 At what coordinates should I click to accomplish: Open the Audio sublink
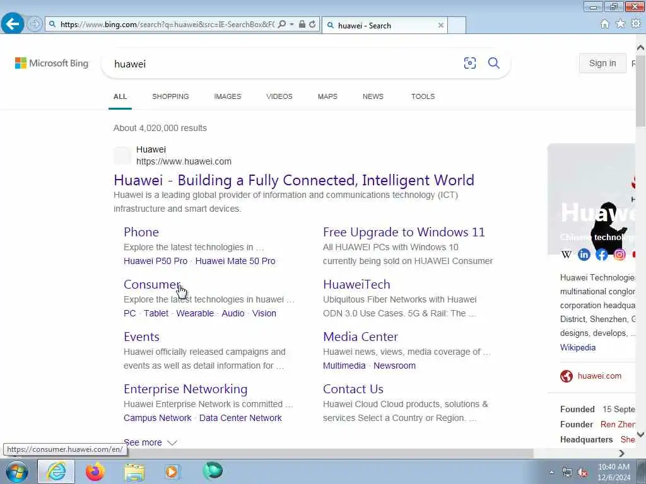[233, 313]
